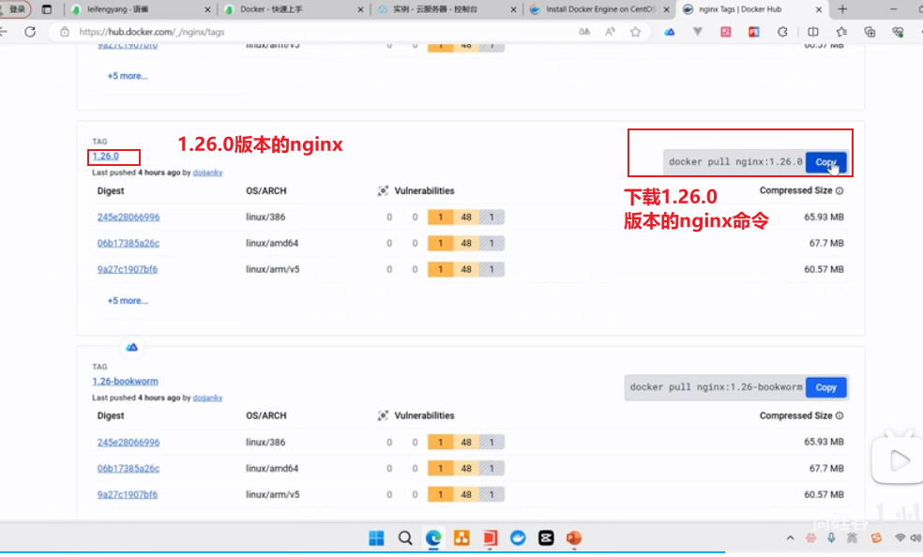The height and width of the screenshot is (557, 923).
Task: Click linux/amd64 in the 1.26.0 card
Action: pos(272,243)
